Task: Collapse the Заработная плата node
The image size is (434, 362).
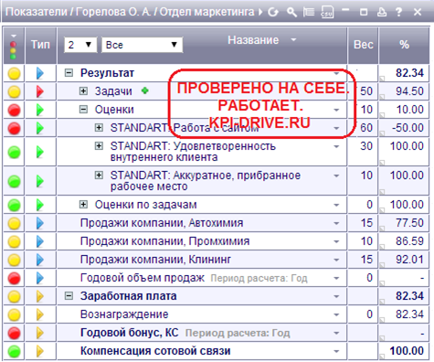Action: [x=69, y=295]
